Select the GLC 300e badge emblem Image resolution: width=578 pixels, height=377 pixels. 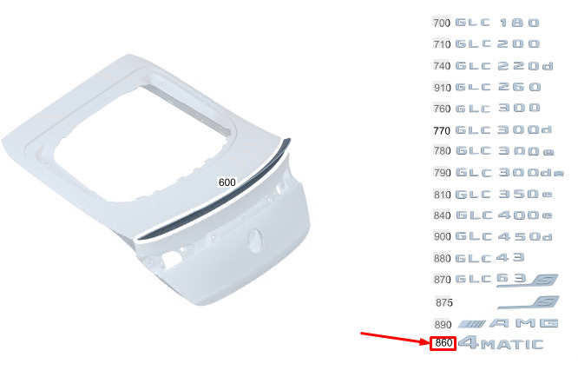tap(504, 151)
